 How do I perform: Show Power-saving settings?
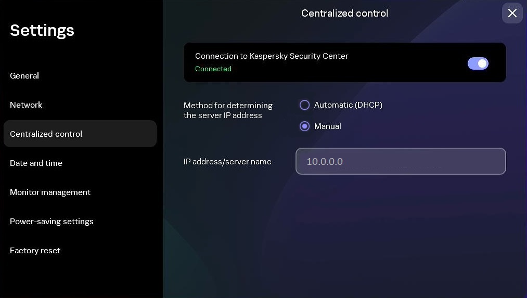click(x=52, y=222)
